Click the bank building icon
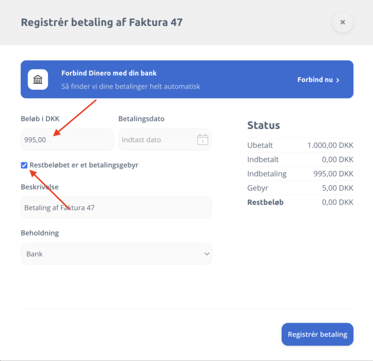This screenshot has height=361, width=373. click(x=38, y=80)
